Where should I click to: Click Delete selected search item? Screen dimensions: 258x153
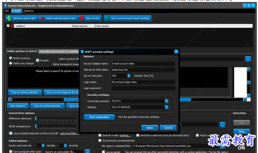coord(58,18)
